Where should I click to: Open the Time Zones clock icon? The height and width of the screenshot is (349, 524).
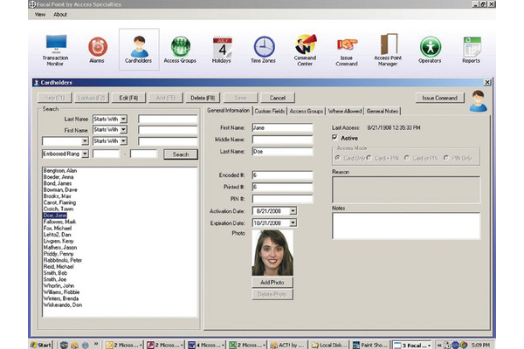point(264,48)
